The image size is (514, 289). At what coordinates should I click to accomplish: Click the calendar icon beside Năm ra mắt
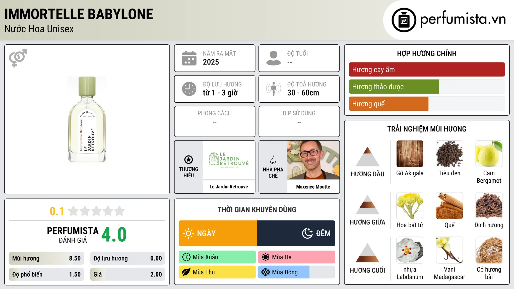pos(189,58)
